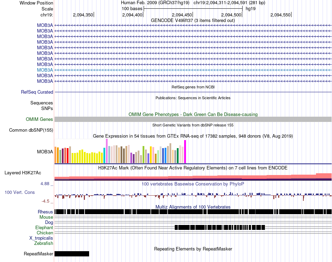Click the 100 bases scale bar

(x=193, y=9)
